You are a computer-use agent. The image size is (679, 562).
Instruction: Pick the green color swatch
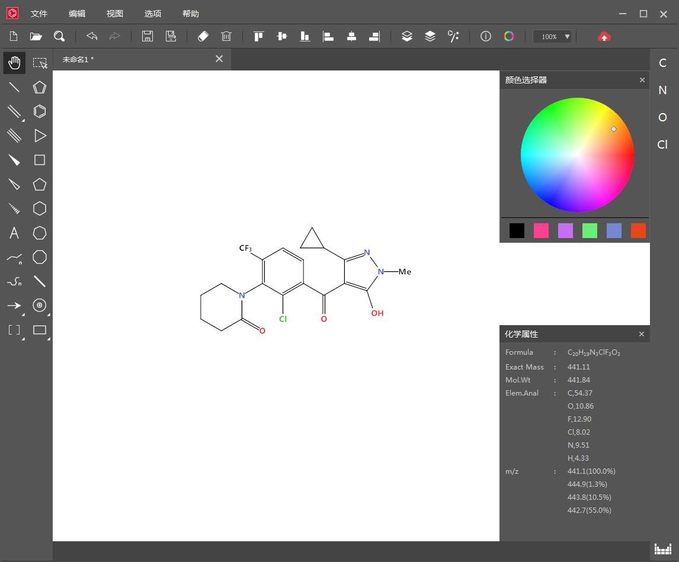tap(590, 231)
